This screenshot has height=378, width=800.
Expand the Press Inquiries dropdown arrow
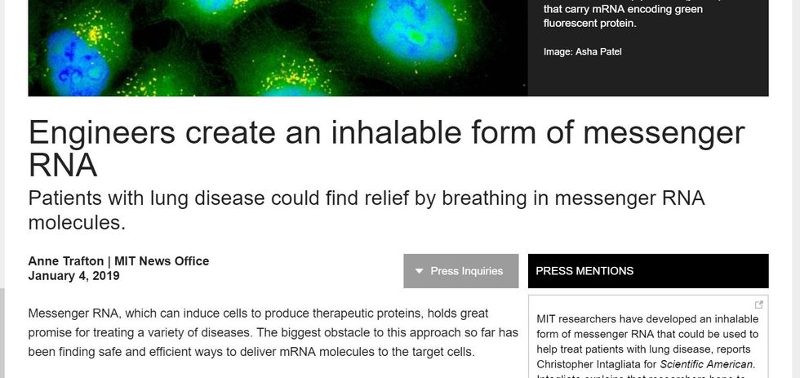click(419, 271)
